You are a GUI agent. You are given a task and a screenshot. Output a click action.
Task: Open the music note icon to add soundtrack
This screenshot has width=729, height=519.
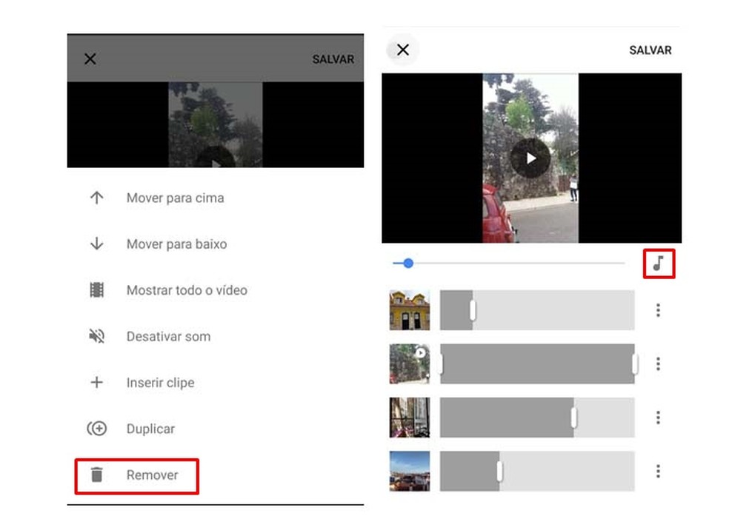(658, 263)
